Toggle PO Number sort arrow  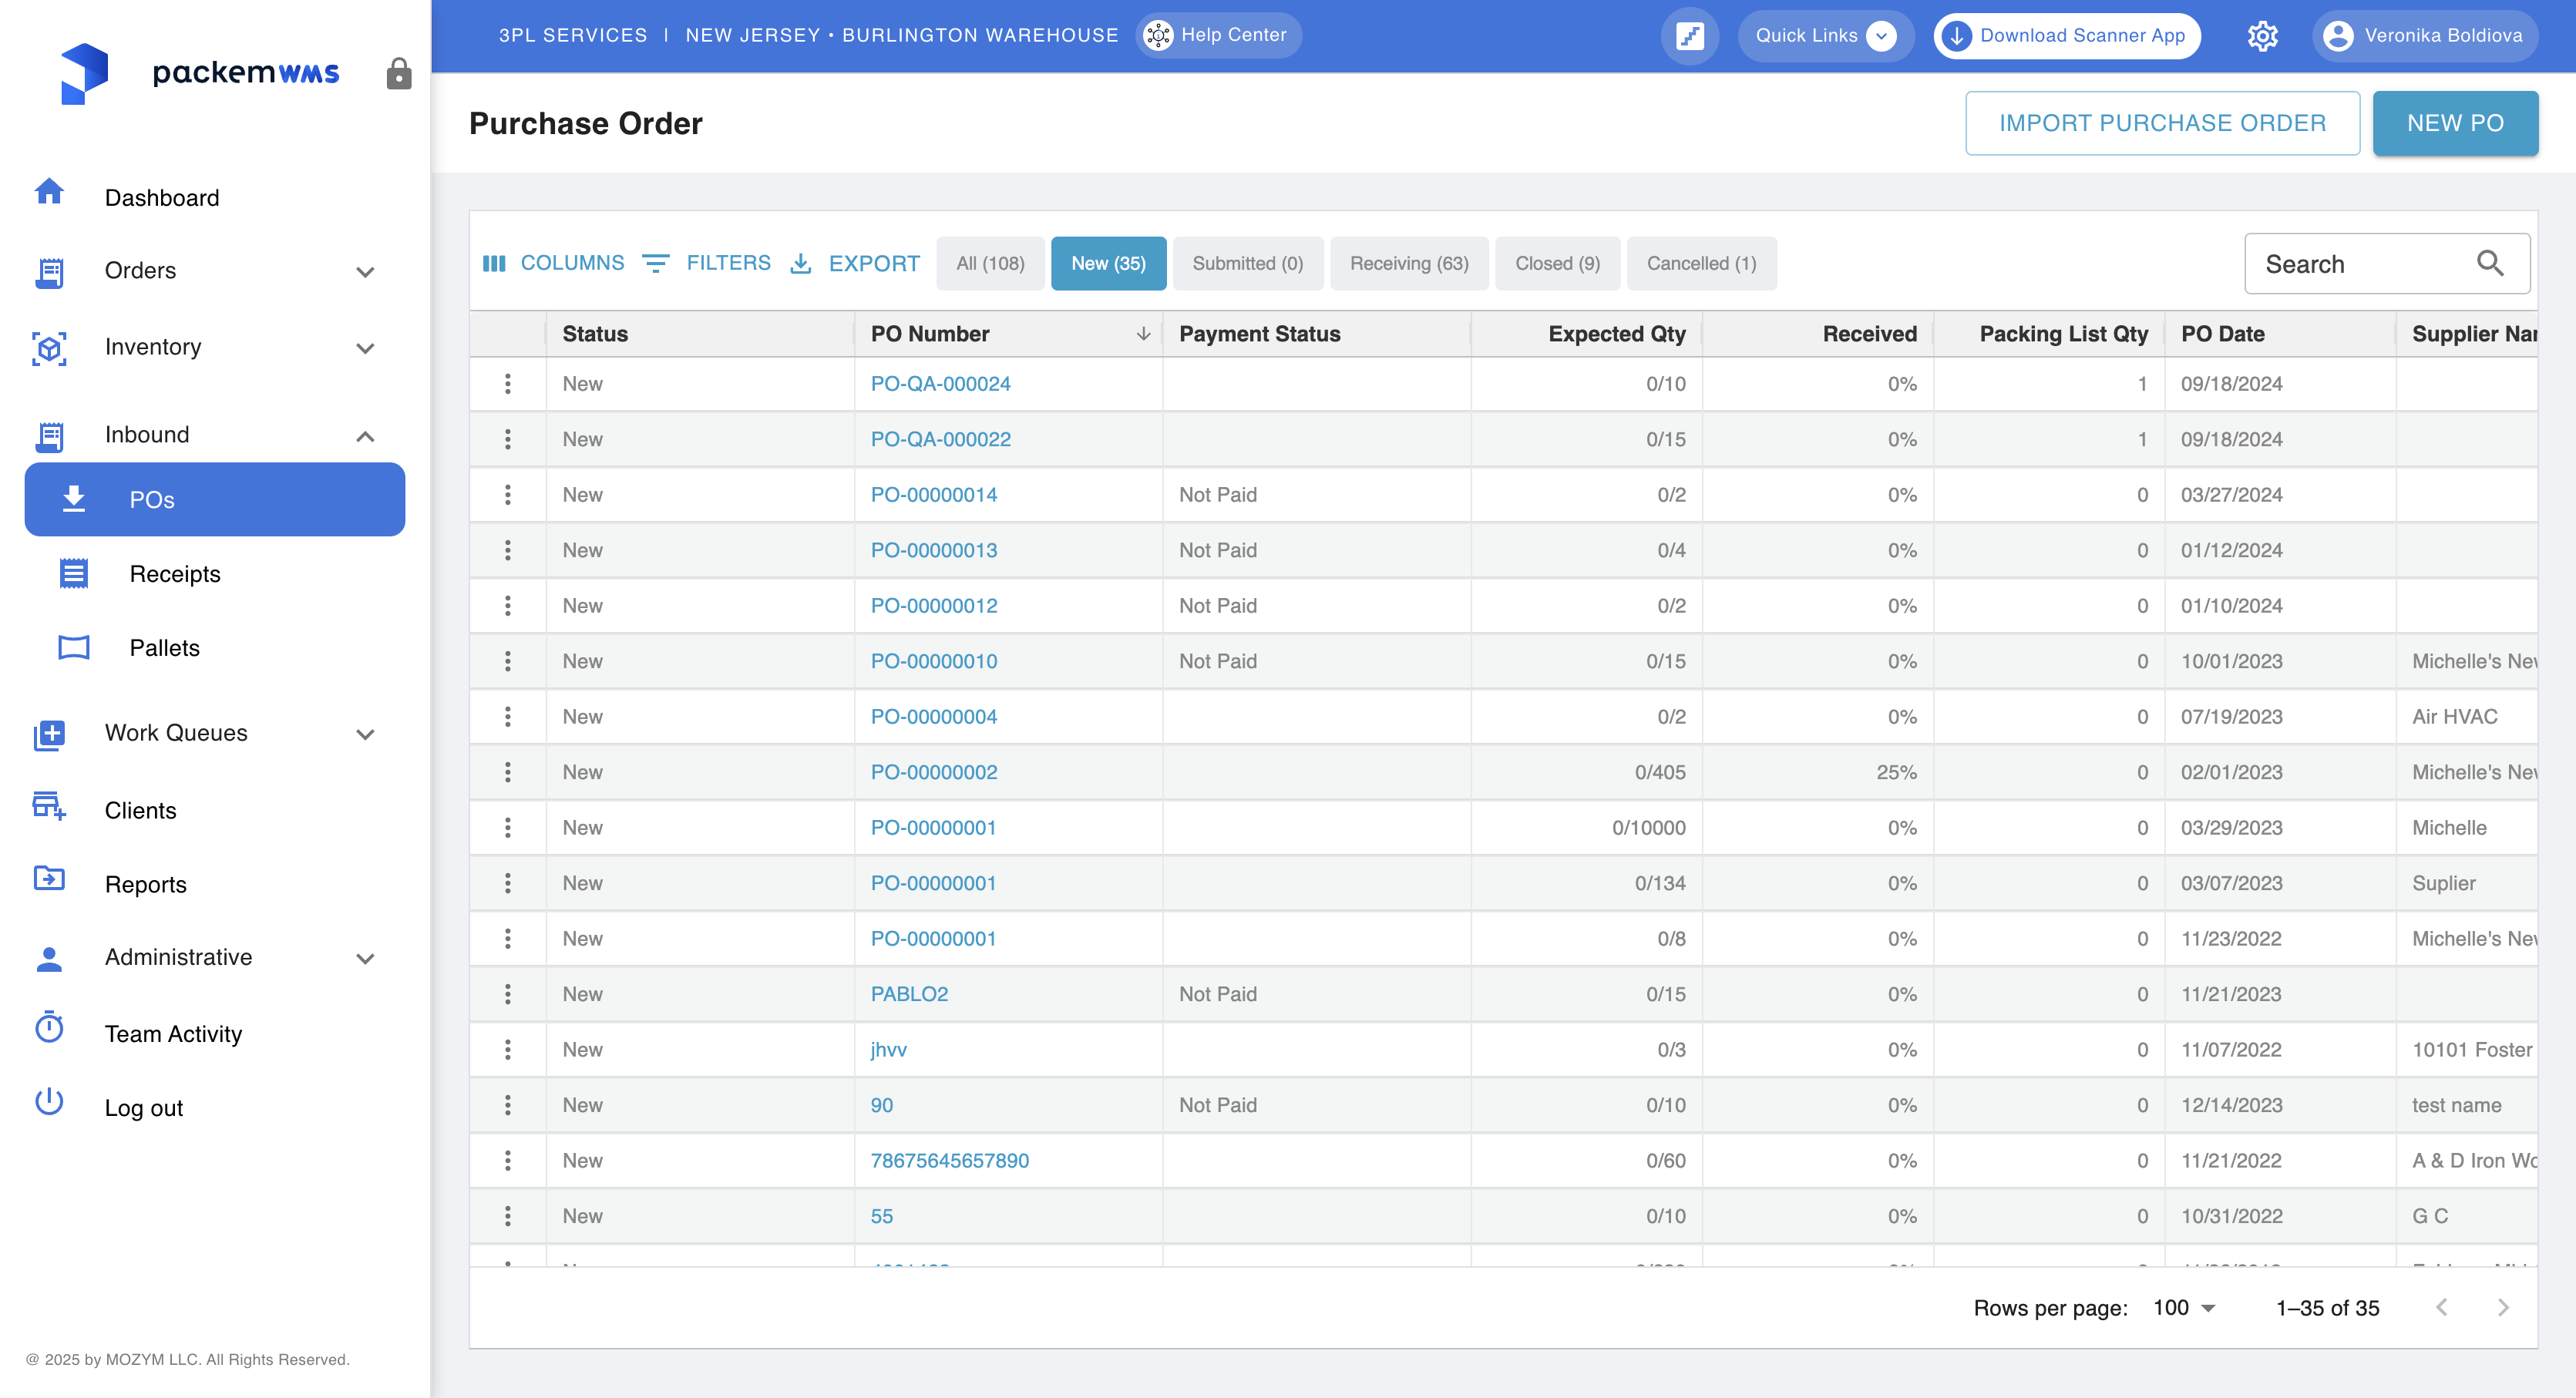pos(1143,334)
